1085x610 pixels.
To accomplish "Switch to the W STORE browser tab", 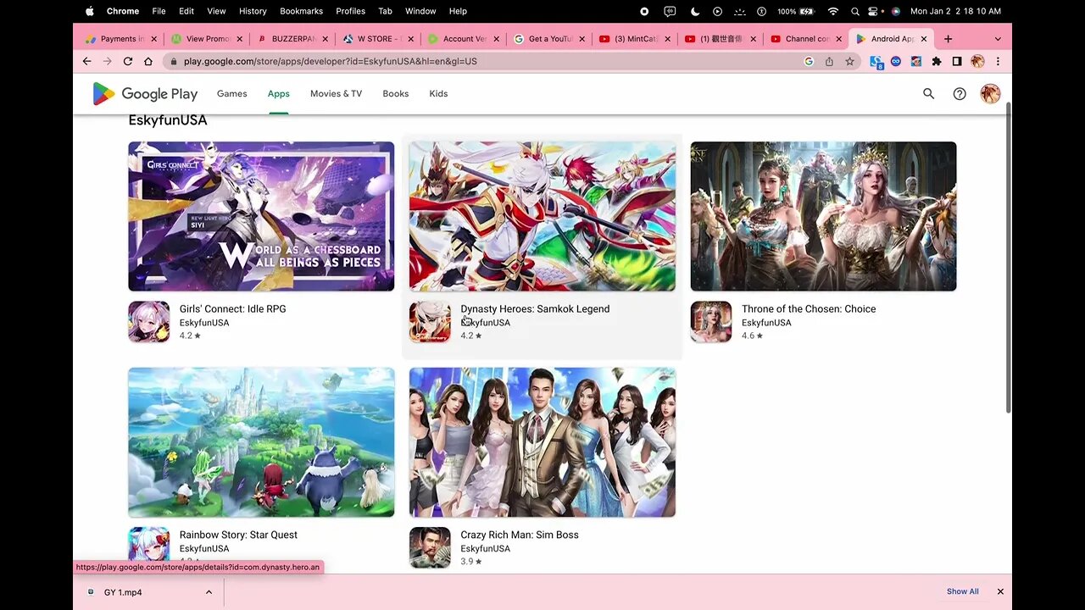I will [378, 38].
